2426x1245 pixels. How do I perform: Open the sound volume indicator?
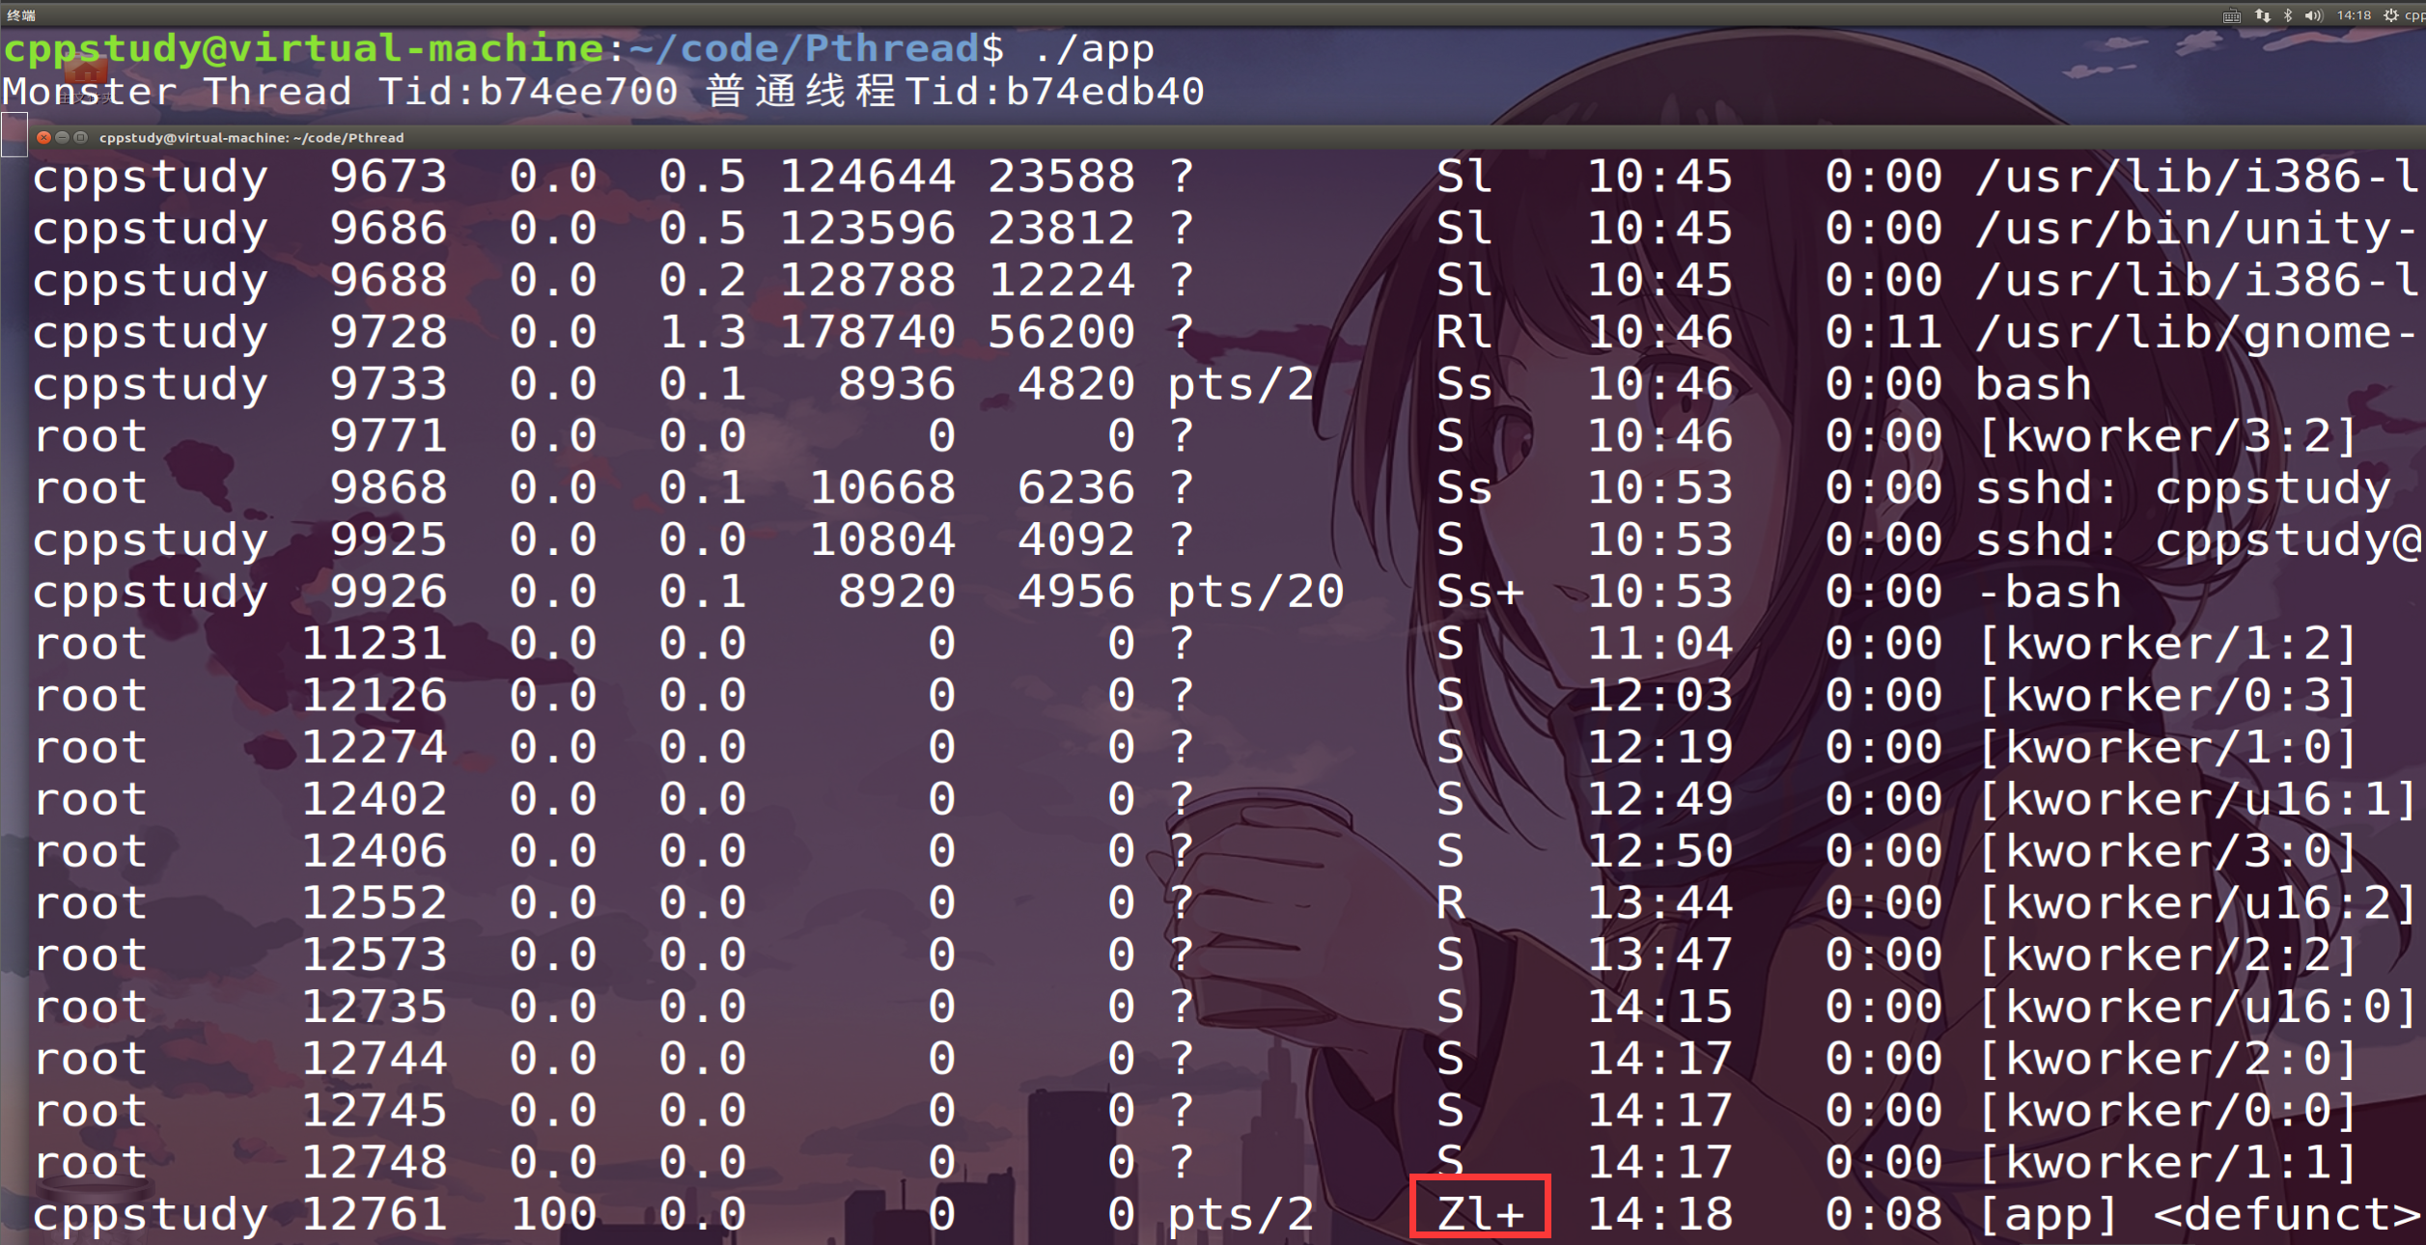tap(2313, 15)
